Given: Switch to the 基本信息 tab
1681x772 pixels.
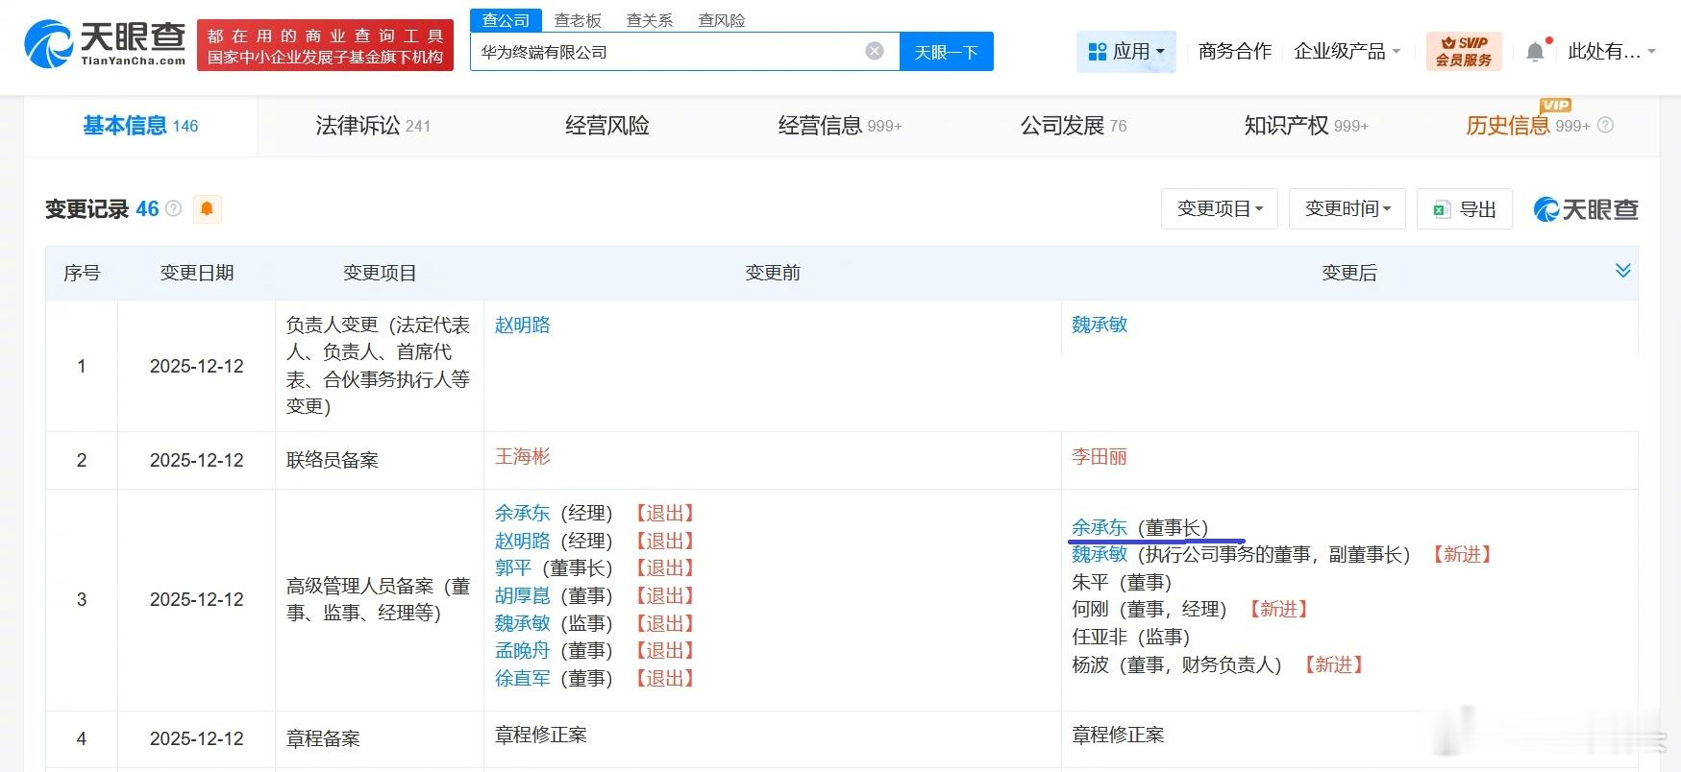Looking at the screenshot, I should [x=140, y=126].
